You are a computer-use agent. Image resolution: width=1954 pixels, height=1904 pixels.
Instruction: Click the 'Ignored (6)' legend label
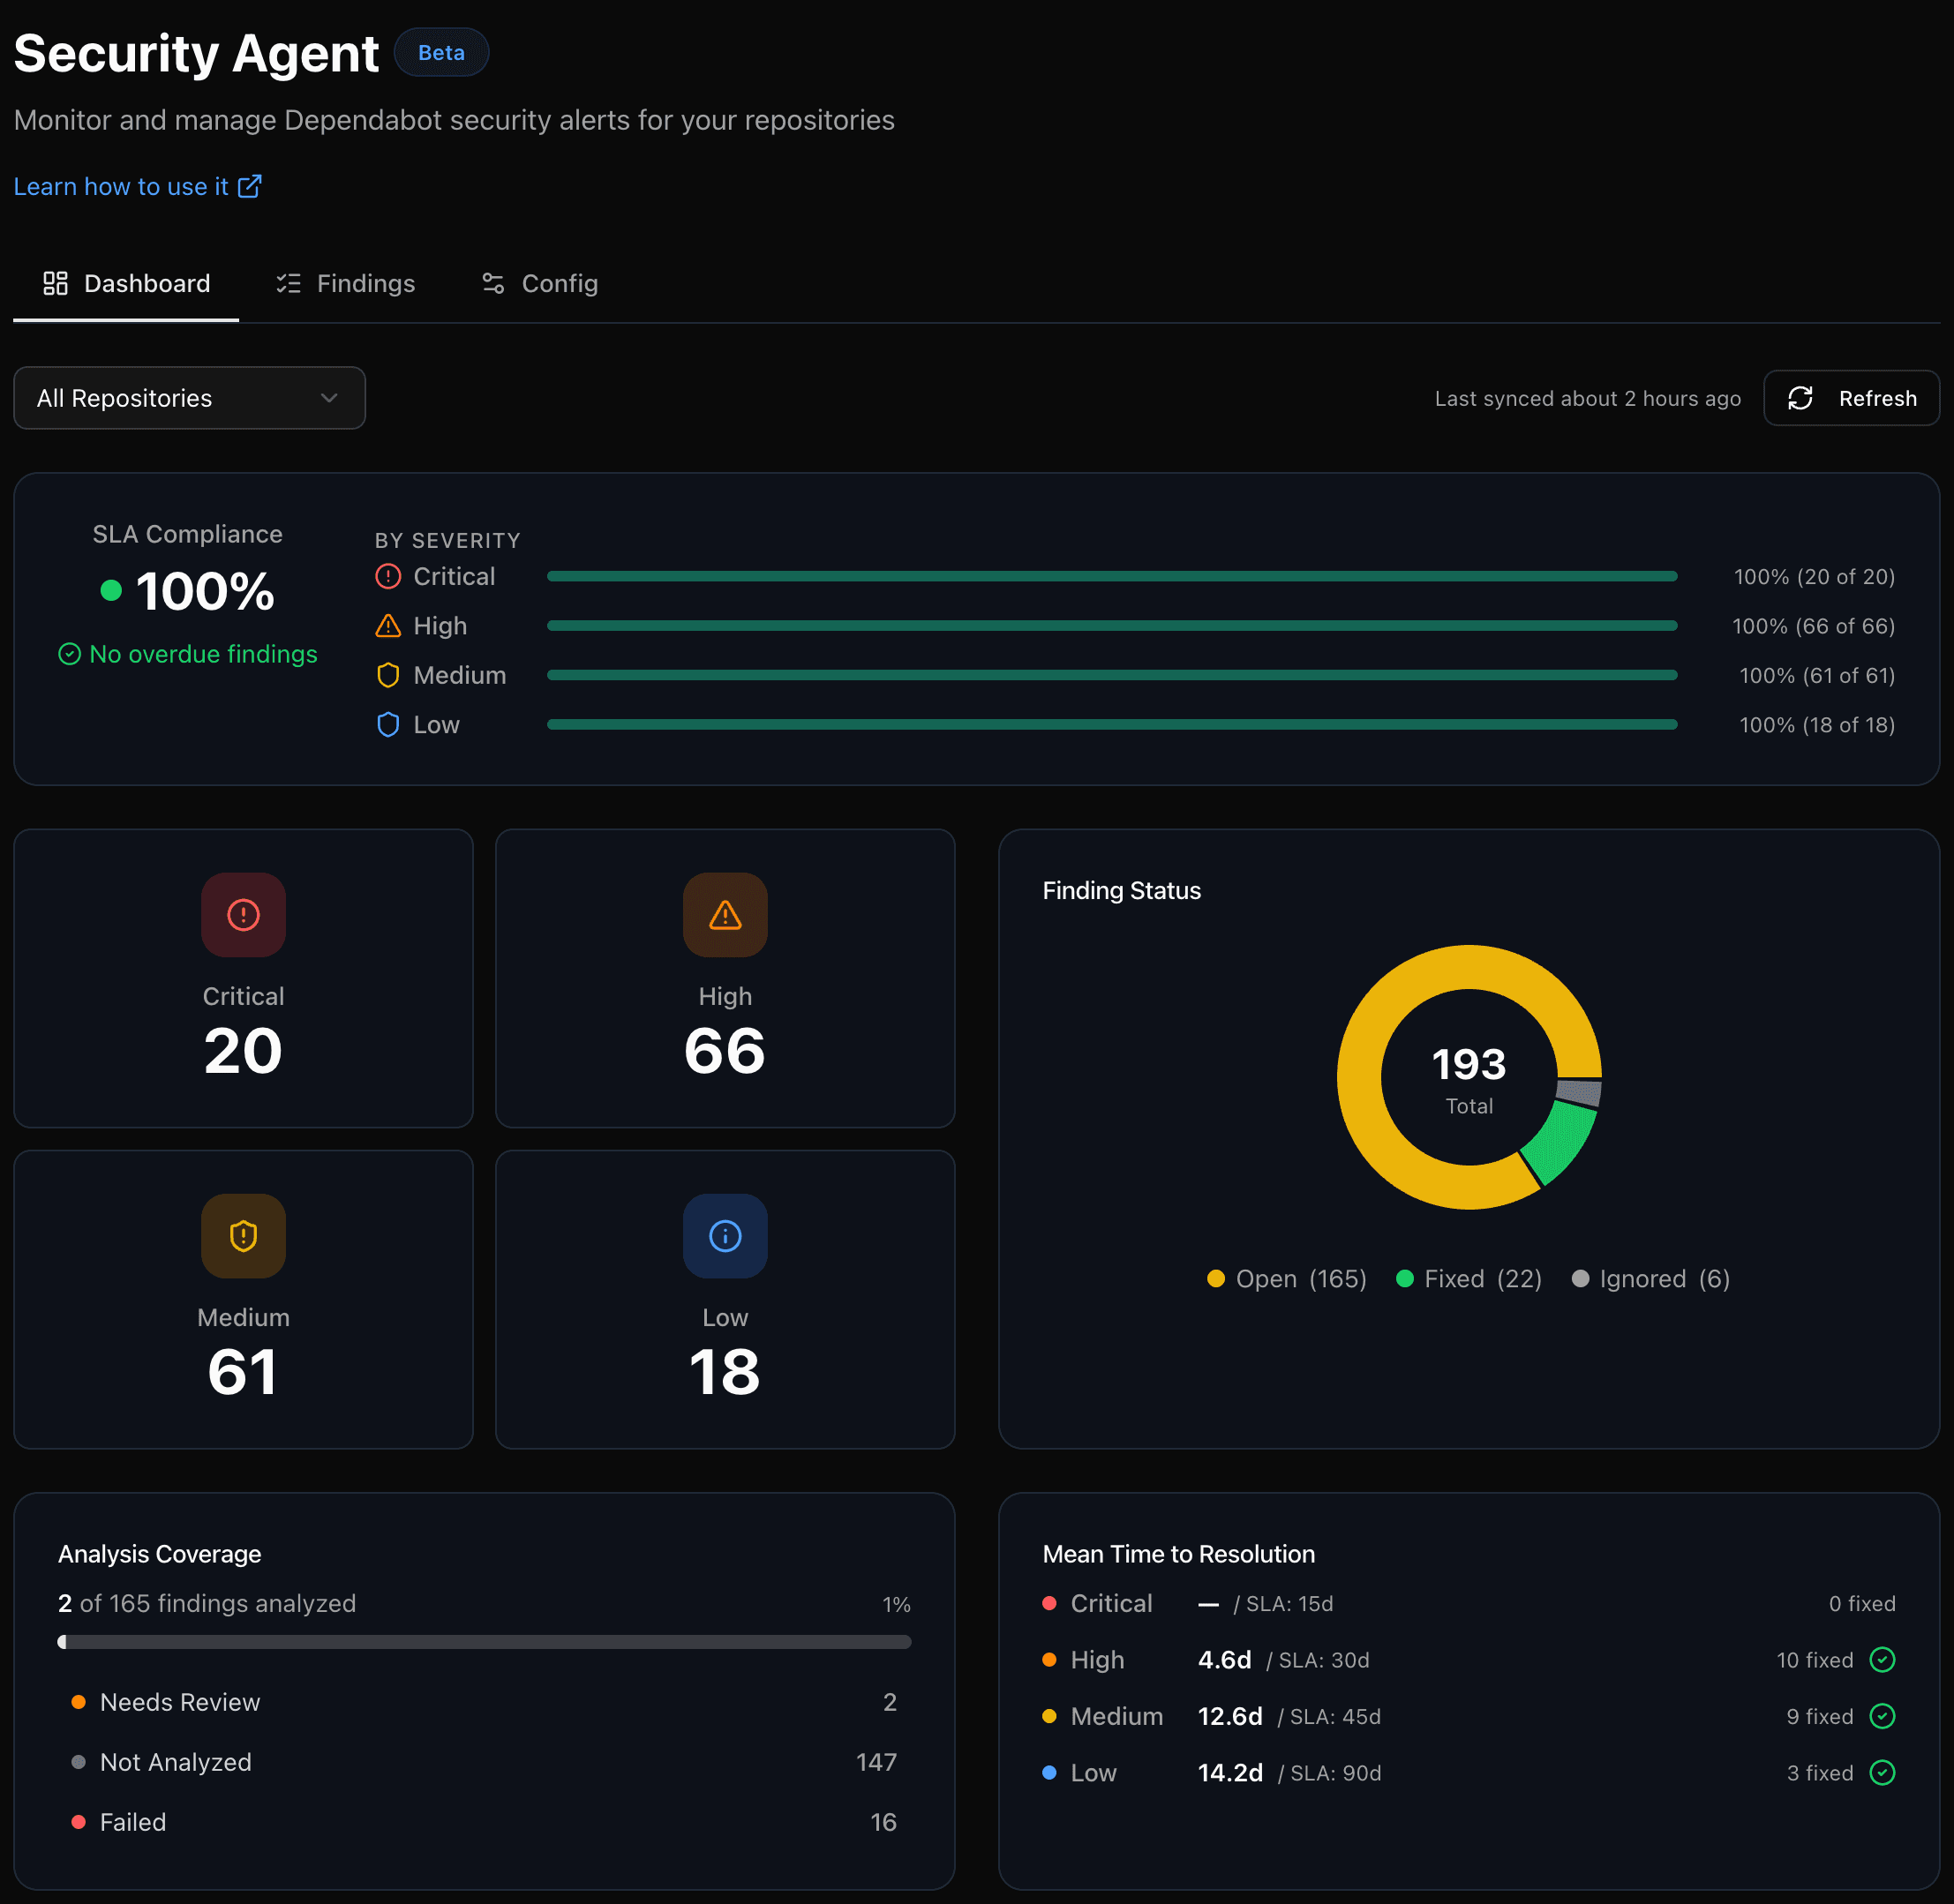1665,1279
